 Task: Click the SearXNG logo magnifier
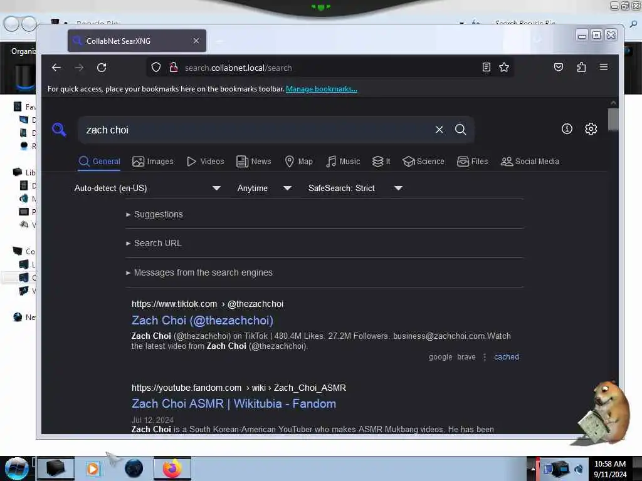pyautogui.click(x=60, y=129)
